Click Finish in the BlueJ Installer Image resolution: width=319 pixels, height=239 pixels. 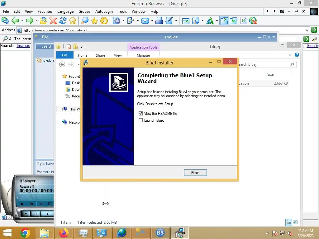(x=195, y=172)
